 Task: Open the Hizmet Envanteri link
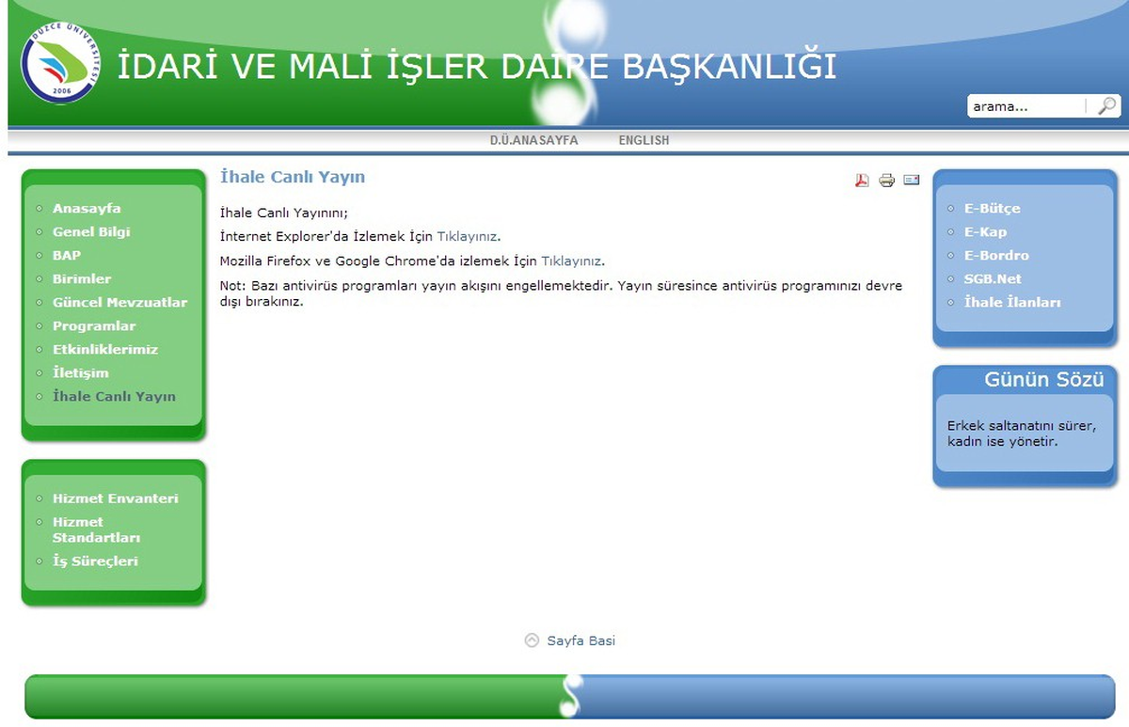pyautogui.click(x=115, y=498)
